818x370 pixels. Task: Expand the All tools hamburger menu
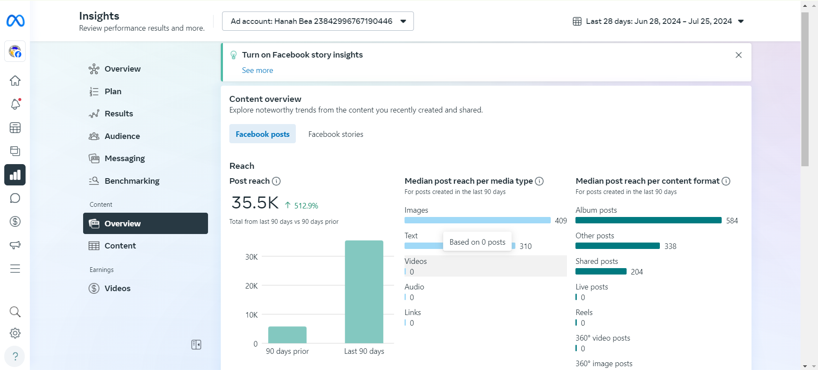coord(15,269)
